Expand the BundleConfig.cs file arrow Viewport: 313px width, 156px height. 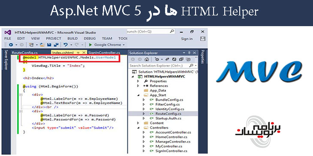pyautogui.click(x=144, y=100)
